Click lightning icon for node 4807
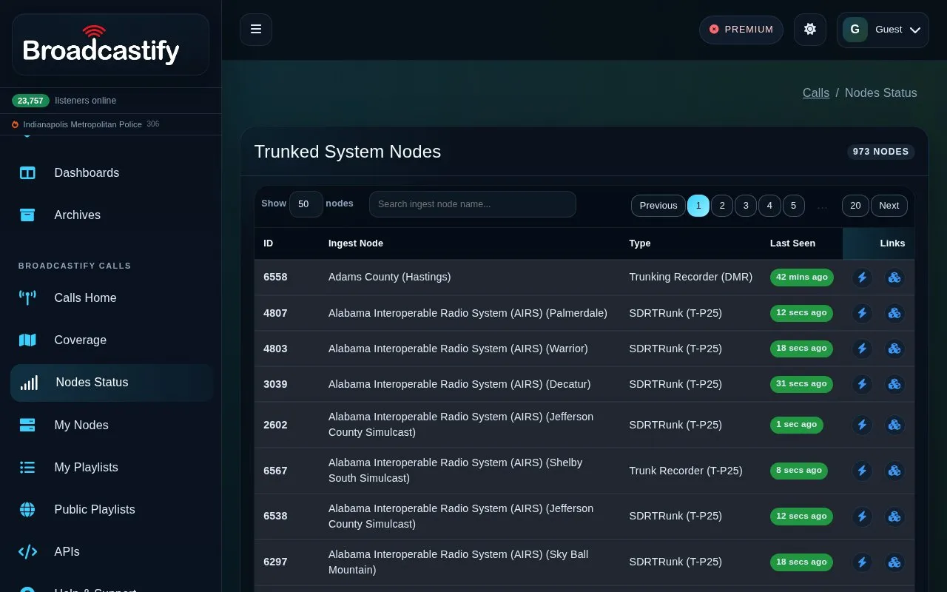 [x=862, y=313]
